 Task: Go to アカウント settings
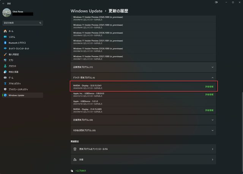(12, 66)
